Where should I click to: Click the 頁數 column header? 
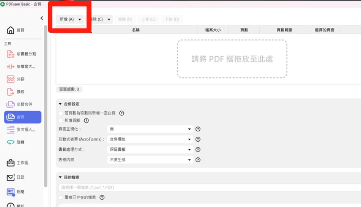pos(244,30)
